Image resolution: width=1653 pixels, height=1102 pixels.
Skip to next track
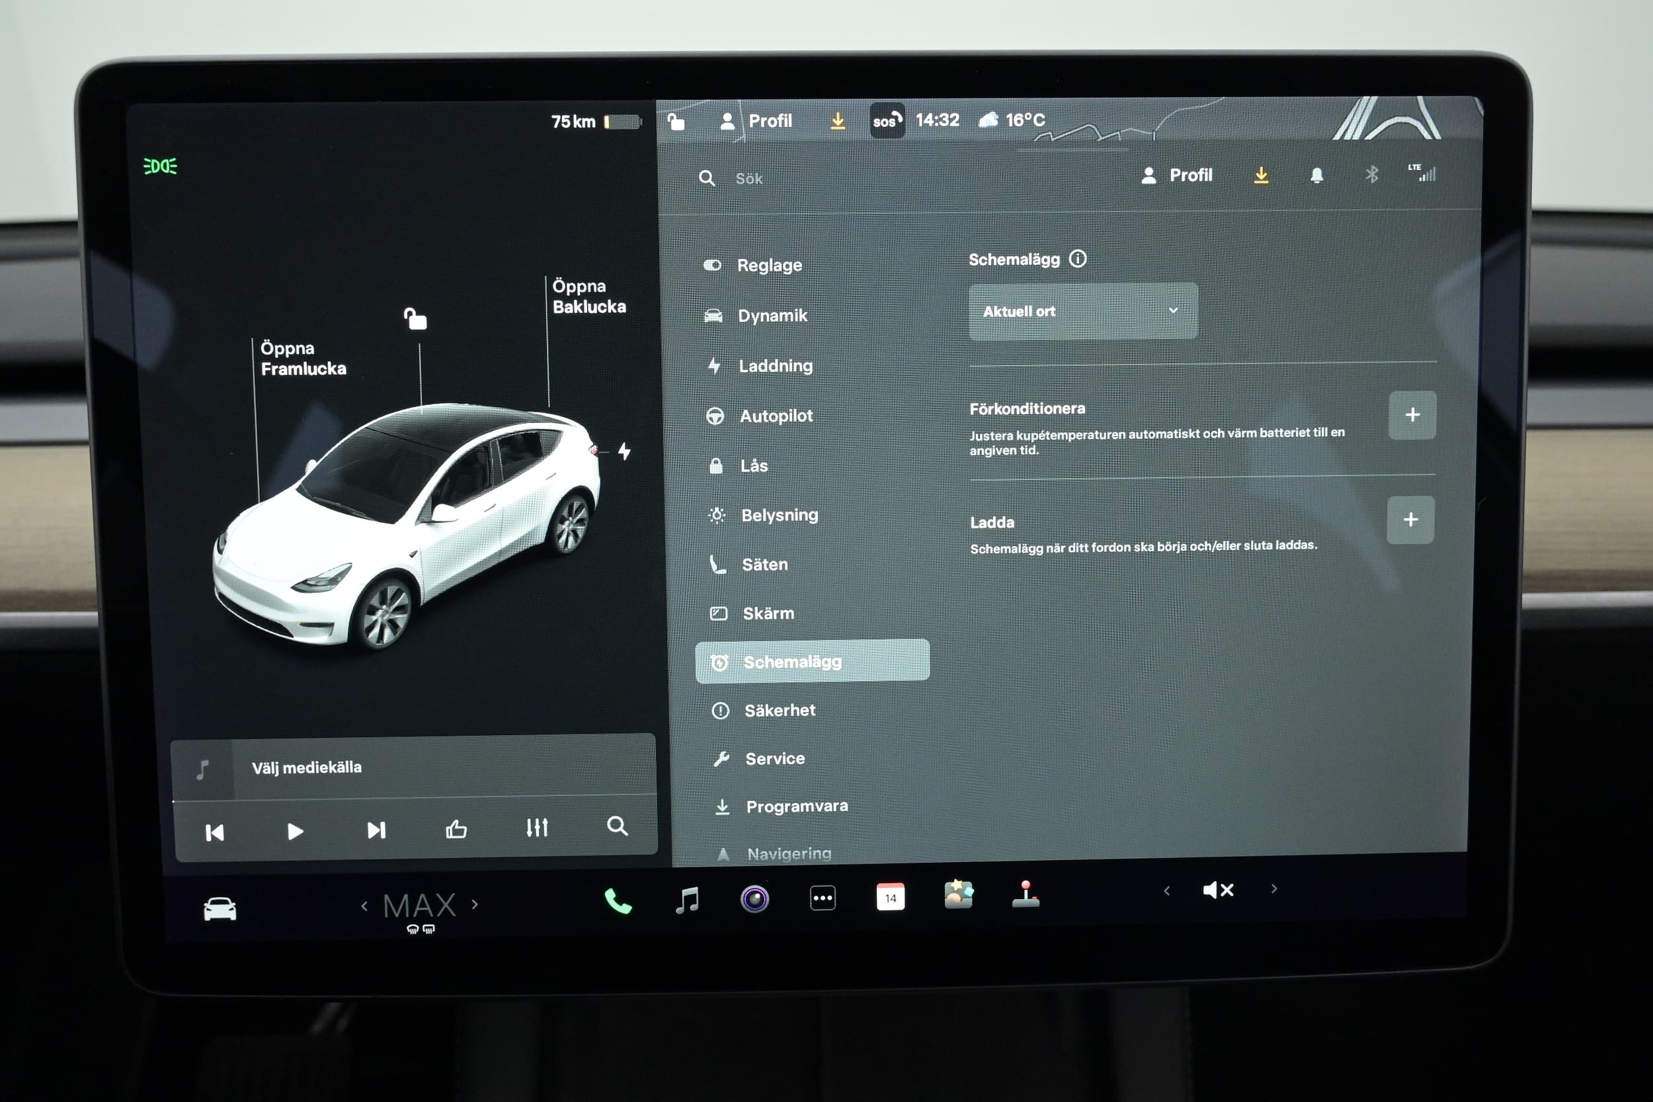pyautogui.click(x=376, y=830)
